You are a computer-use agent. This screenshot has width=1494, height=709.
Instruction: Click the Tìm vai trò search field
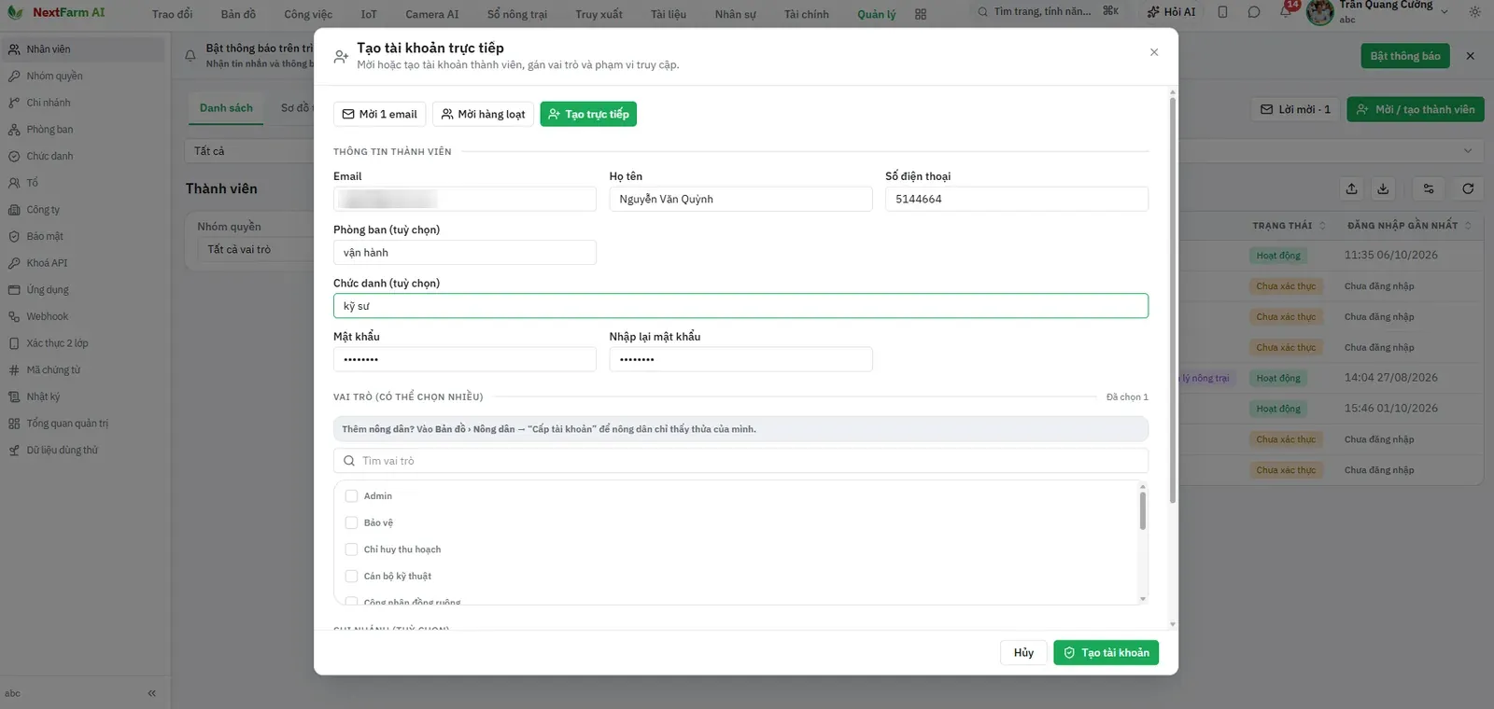pos(740,461)
